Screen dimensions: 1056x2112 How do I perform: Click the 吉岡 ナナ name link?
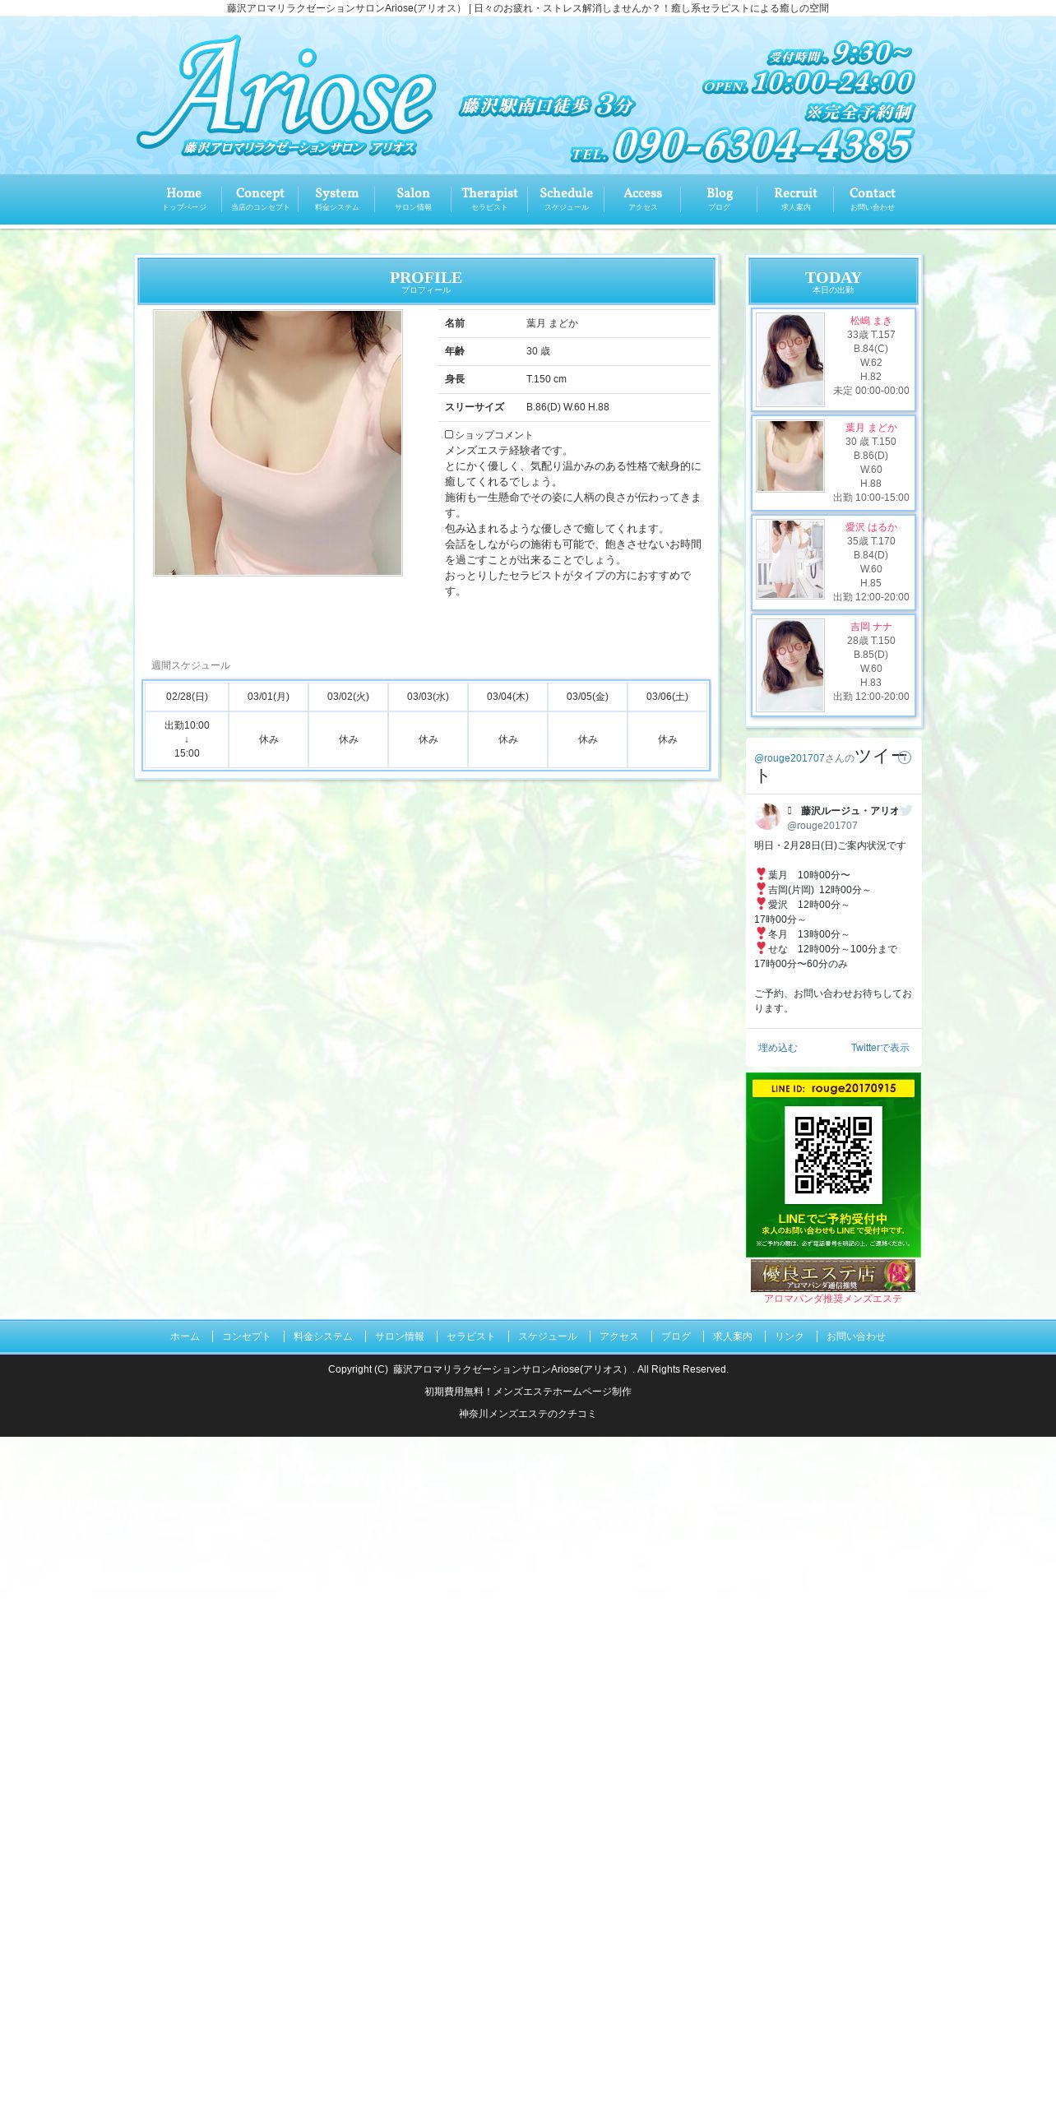pyautogui.click(x=871, y=627)
